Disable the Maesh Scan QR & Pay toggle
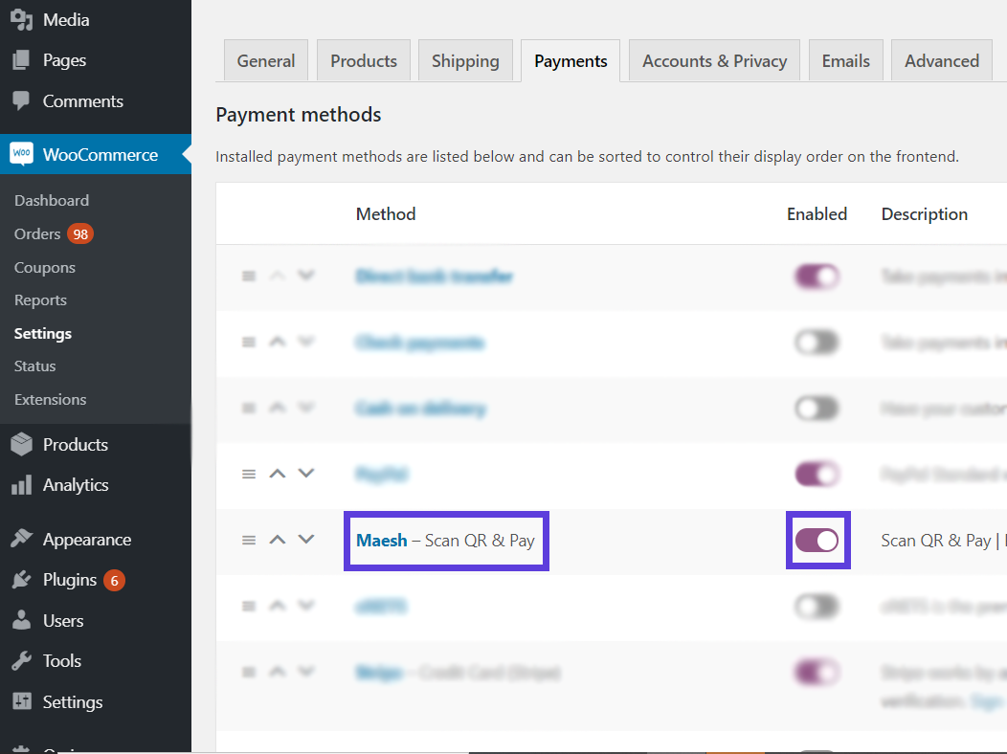1007x754 pixels. pyautogui.click(x=817, y=541)
